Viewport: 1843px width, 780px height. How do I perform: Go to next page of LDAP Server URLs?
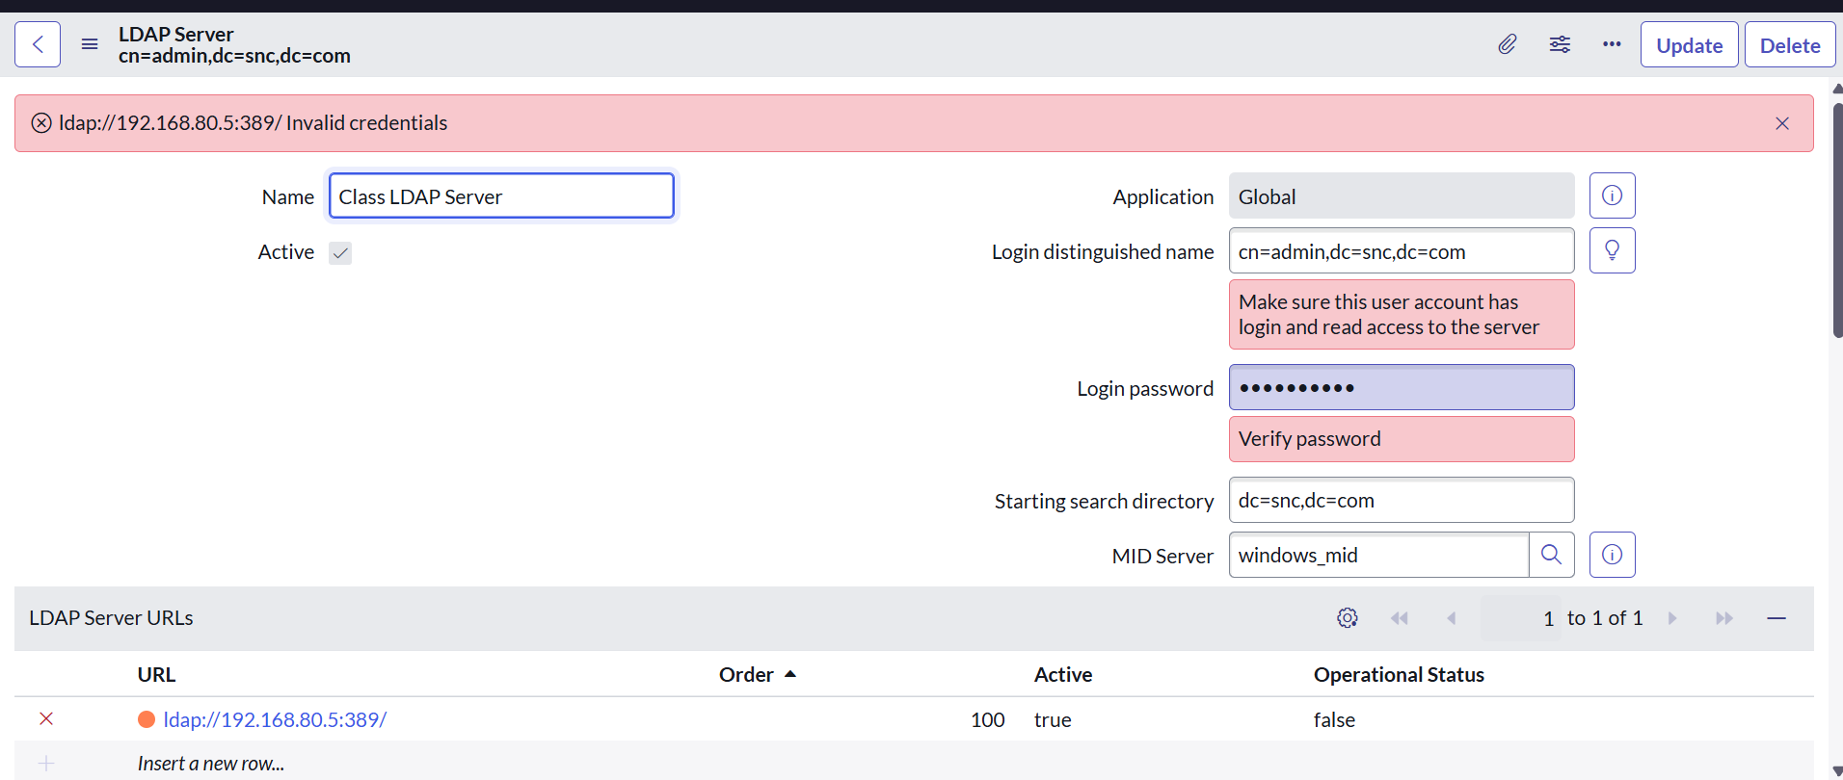click(1672, 618)
